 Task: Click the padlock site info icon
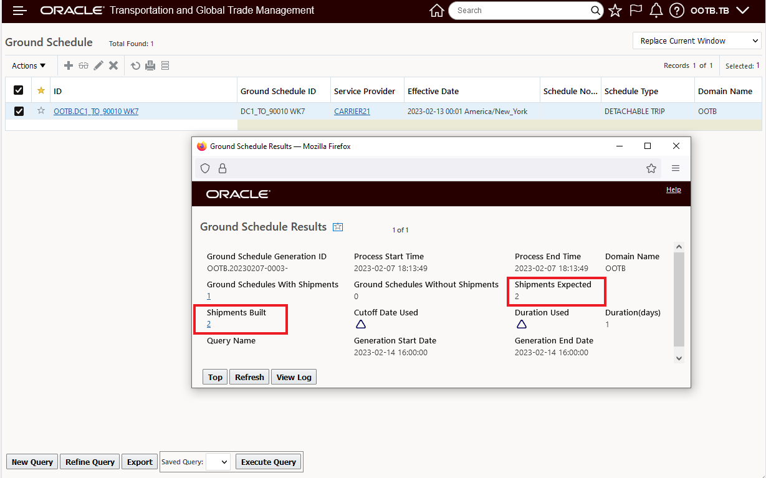222,168
